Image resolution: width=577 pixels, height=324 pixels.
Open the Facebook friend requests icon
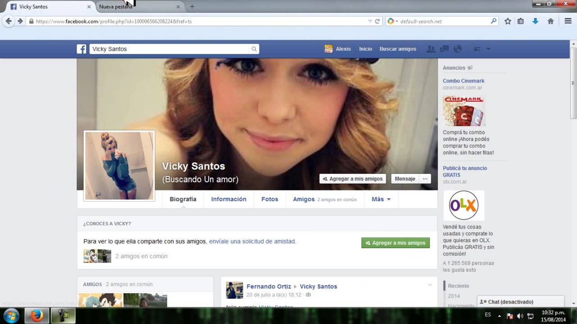430,49
